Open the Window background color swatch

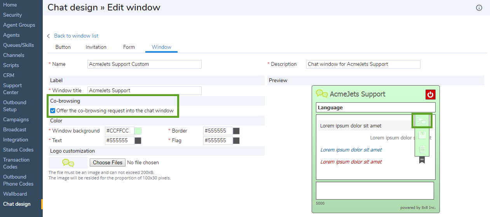point(138,131)
